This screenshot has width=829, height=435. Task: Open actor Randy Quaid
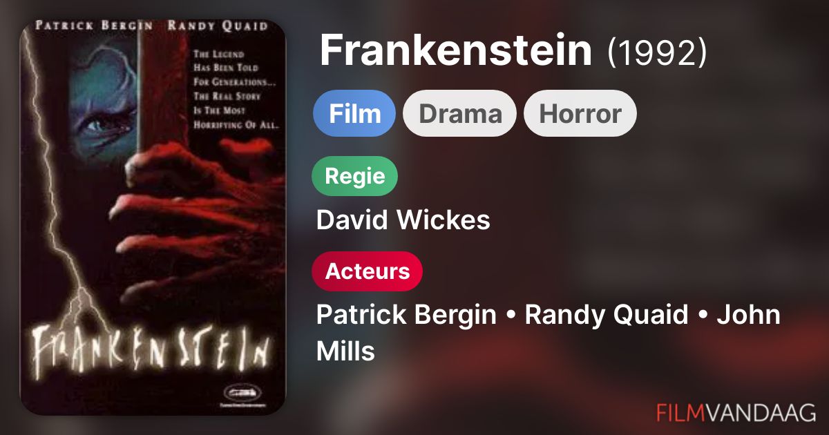[x=607, y=315]
